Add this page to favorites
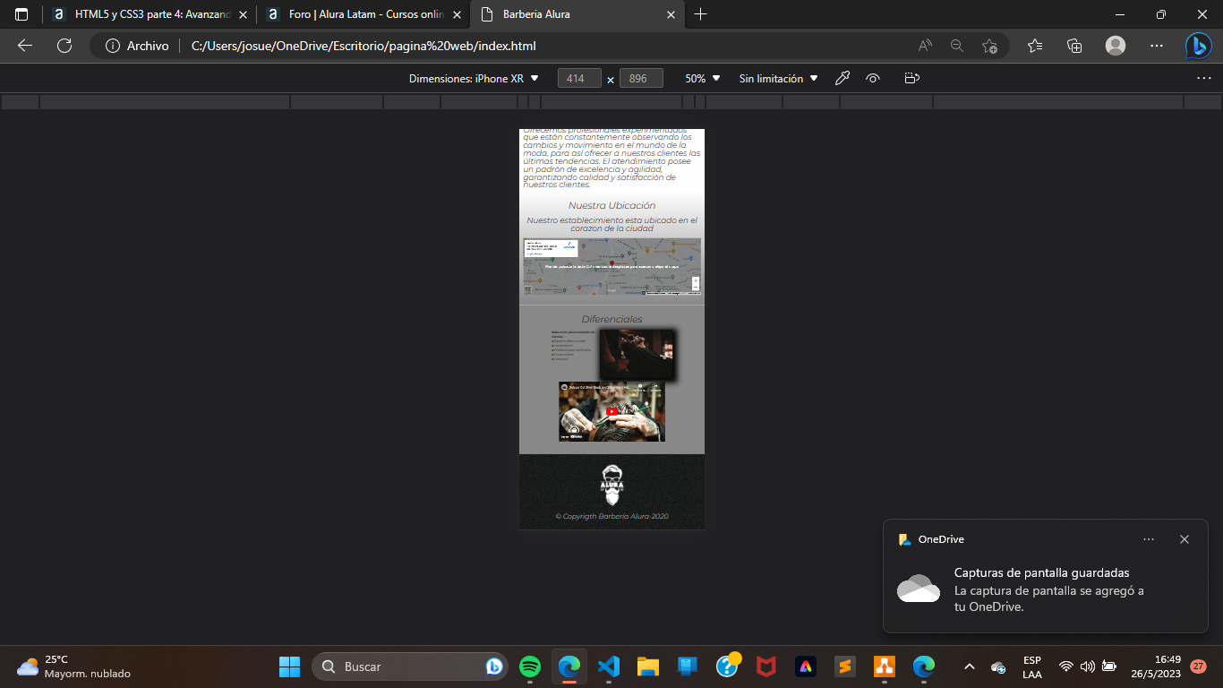Screen dimensions: 1223x688 [989, 46]
